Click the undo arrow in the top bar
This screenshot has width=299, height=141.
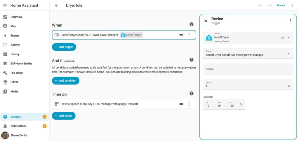click(260, 5)
